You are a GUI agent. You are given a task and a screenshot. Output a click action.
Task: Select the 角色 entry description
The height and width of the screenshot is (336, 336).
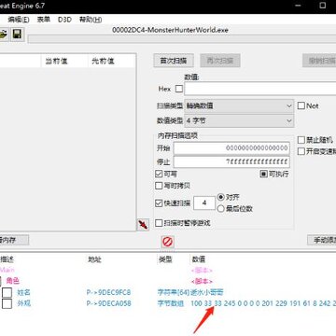click(13, 281)
